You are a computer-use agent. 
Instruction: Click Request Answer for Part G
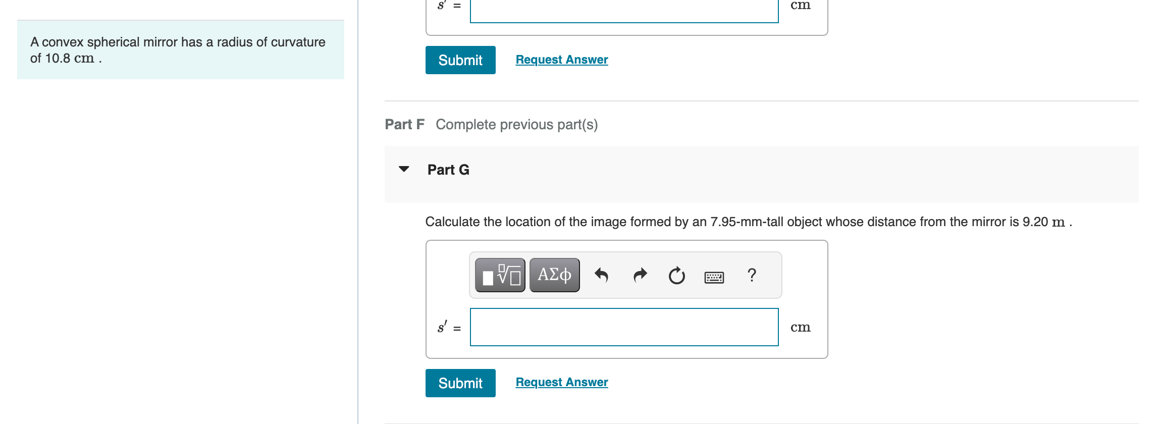click(x=561, y=382)
